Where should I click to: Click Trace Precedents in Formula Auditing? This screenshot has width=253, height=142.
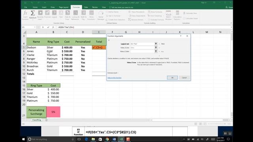[136, 12]
